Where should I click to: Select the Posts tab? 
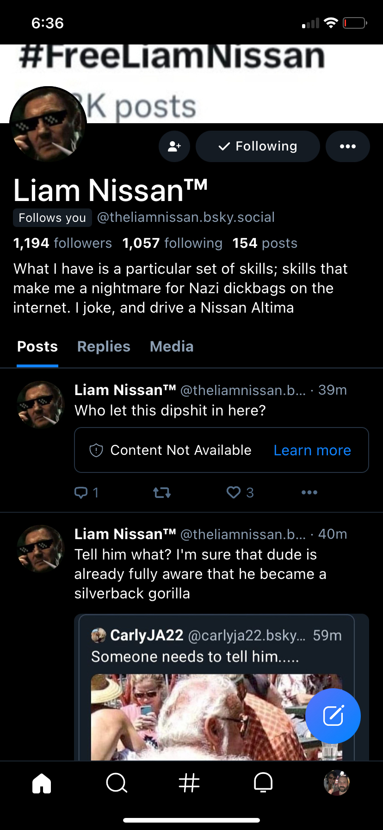coord(37,346)
